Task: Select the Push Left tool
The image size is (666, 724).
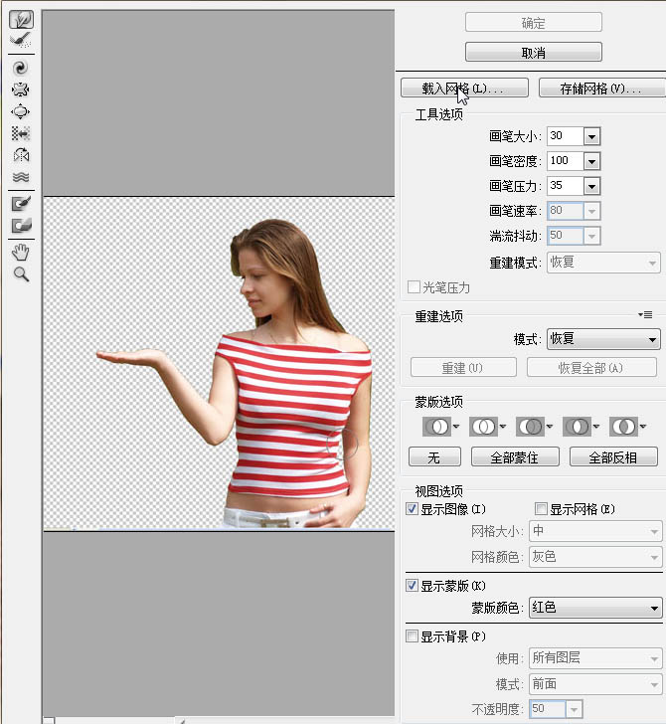Action: click(x=21, y=133)
